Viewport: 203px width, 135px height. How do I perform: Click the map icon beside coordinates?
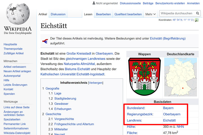197,20
